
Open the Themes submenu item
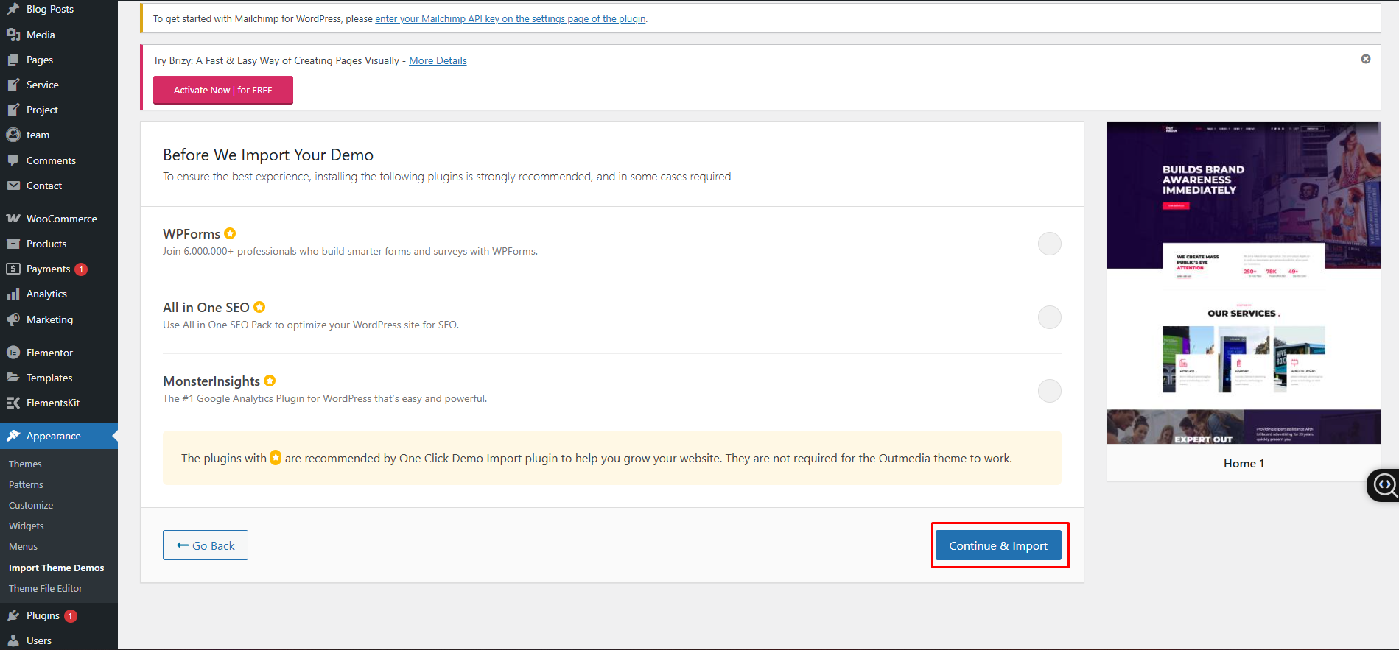point(25,464)
